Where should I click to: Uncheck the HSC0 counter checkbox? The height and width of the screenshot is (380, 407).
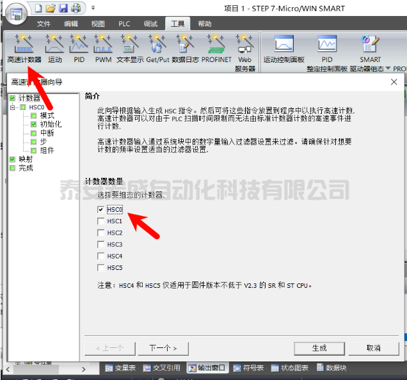[100, 209]
